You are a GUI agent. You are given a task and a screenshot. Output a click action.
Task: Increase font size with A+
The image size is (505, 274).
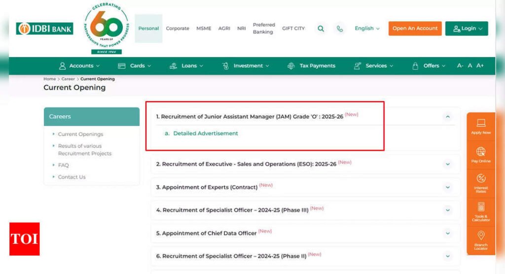[x=480, y=66]
